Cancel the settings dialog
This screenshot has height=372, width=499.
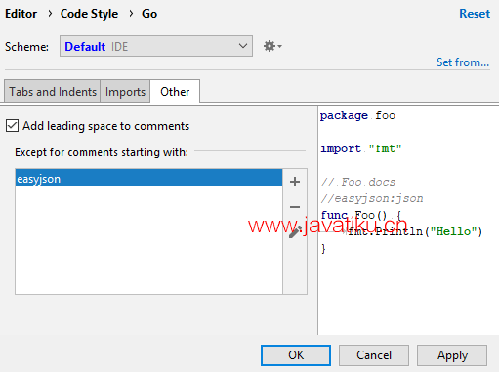point(374,355)
